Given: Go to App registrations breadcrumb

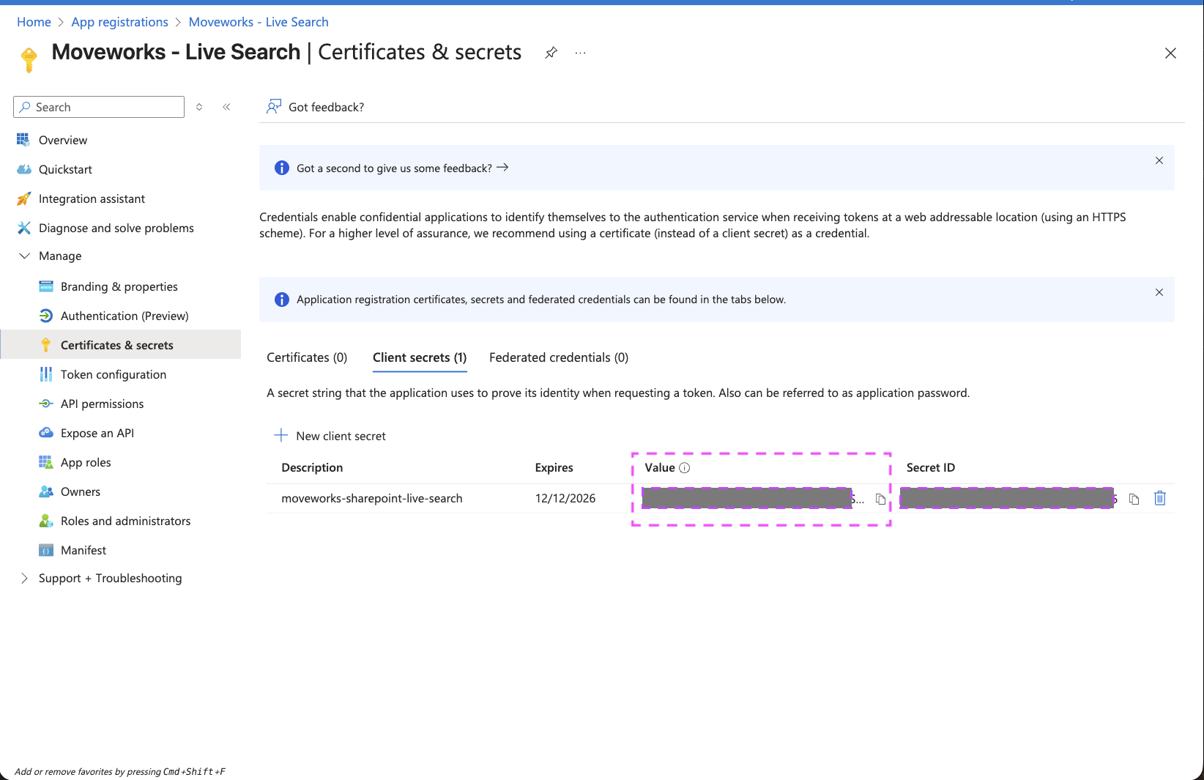Looking at the screenshot, I should click(120, 22).
